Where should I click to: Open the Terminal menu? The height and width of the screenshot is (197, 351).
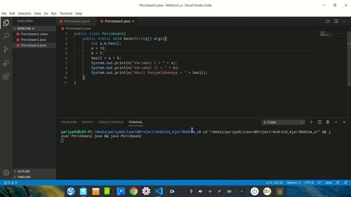click(66, 13)
